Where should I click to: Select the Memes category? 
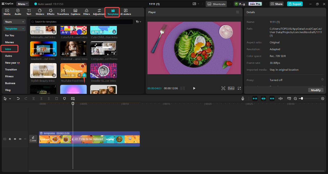tap(9, 42)
